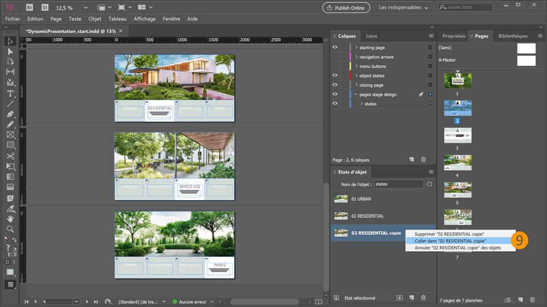Choose Coller dans "02 RESIDENTIAL copie"
Screen dimensions: 547x307
click(460, 241)
